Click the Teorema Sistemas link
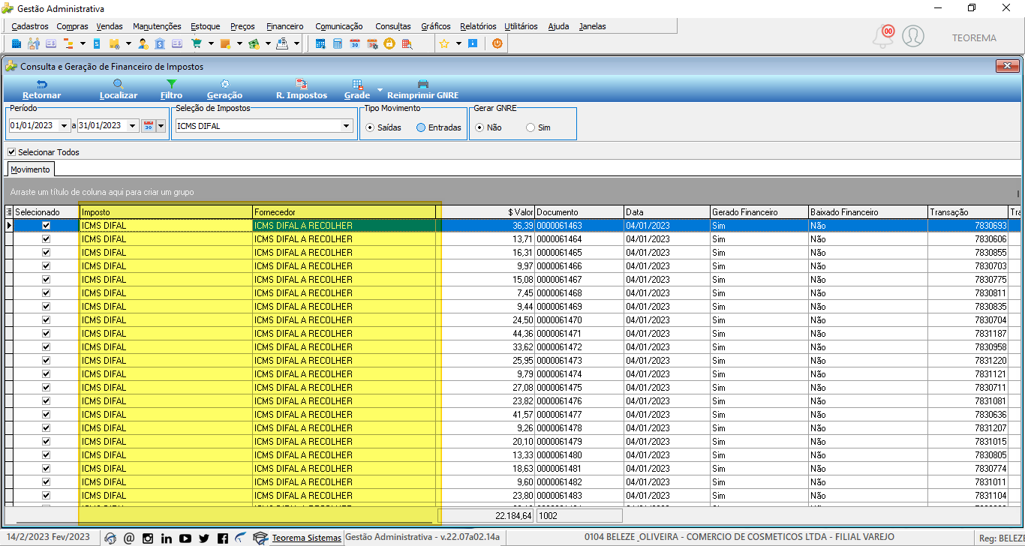 [x=306, y=538]
